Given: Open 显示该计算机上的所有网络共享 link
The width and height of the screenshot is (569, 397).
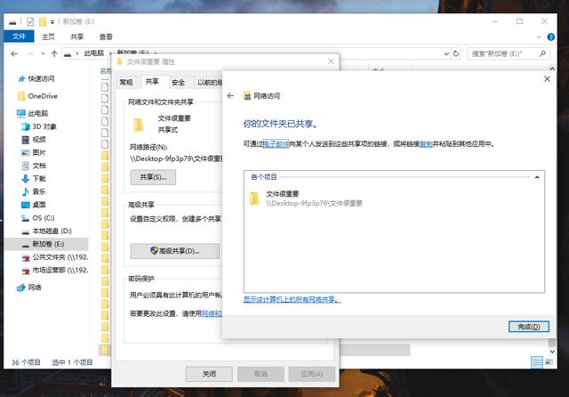Looking at the screenshot, I should pyautogui.click(x=293, y=299).
